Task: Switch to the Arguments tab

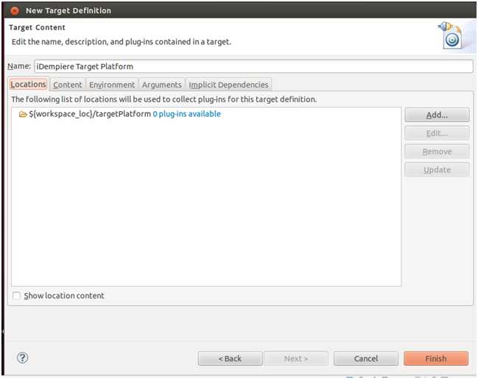Action: pyautogui.click(x=161, y=85)
